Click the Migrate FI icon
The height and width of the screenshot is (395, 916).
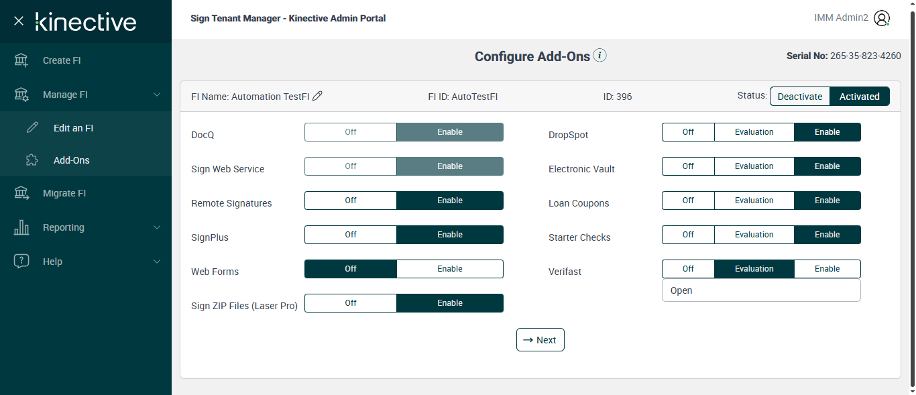[21, 193]
